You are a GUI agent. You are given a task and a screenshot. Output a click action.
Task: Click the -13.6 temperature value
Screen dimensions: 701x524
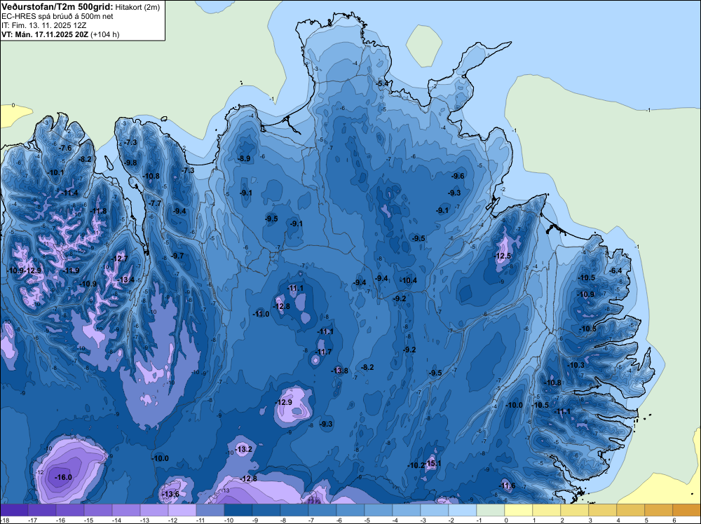pos(170,494)
